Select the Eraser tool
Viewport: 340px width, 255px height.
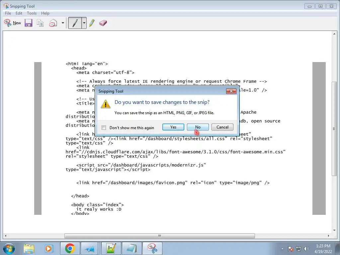point(103,23)
